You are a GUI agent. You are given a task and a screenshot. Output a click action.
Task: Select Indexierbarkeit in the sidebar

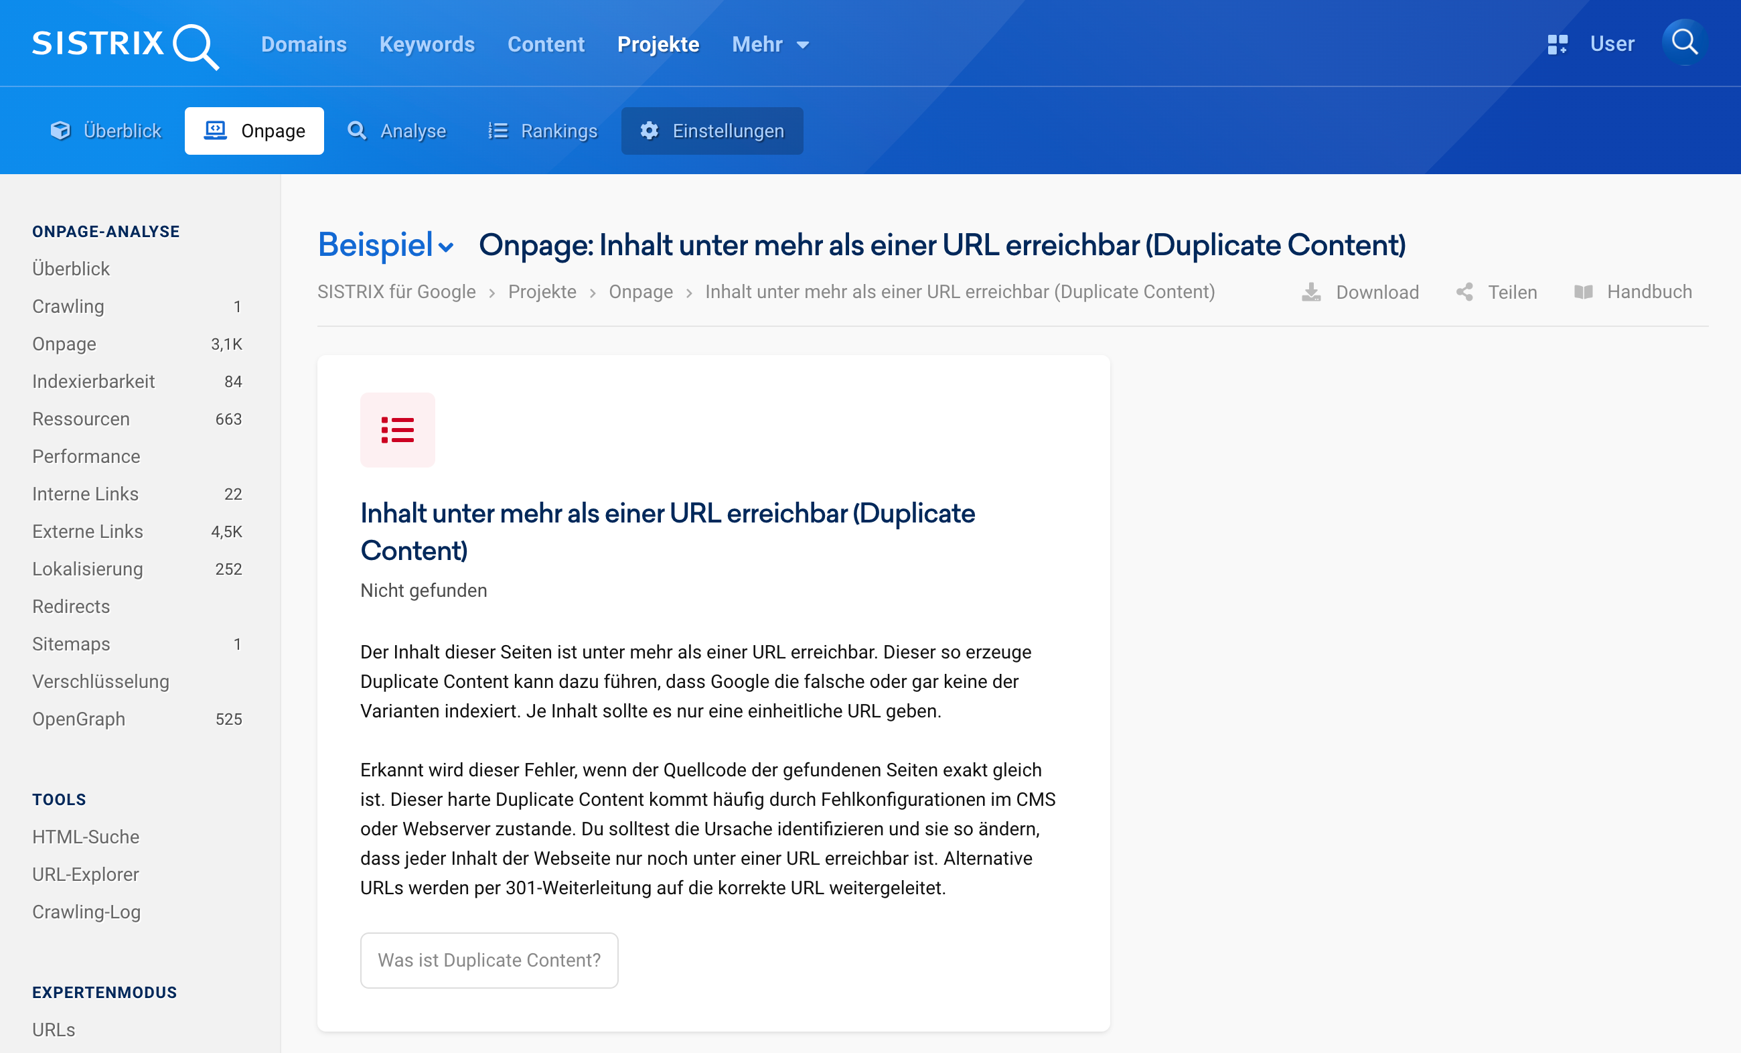click(x=93, y=382)
